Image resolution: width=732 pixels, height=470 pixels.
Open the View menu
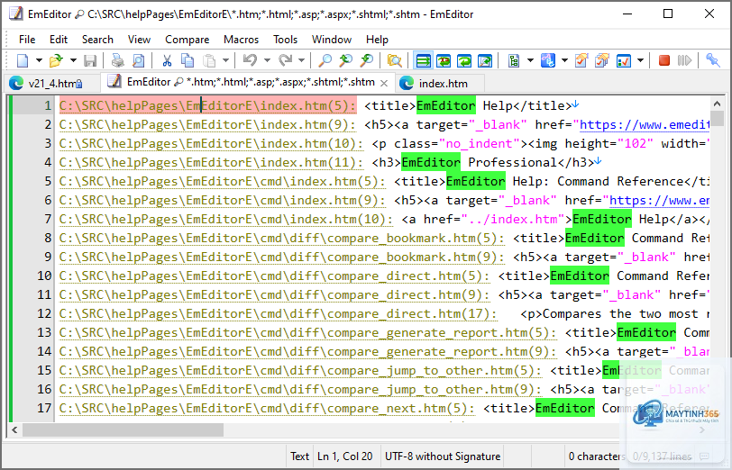coord(139,40)
